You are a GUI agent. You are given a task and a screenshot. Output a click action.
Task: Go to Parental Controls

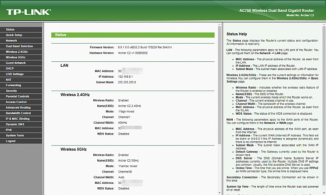pos(21,96)
